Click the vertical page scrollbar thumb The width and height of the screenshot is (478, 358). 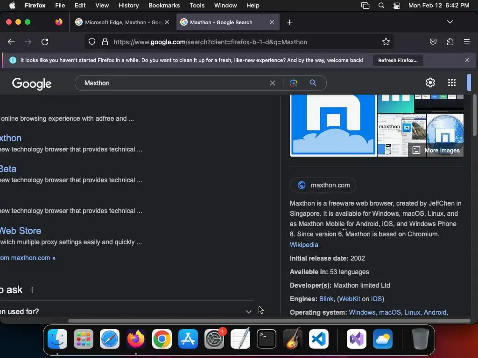pos(475,115)
